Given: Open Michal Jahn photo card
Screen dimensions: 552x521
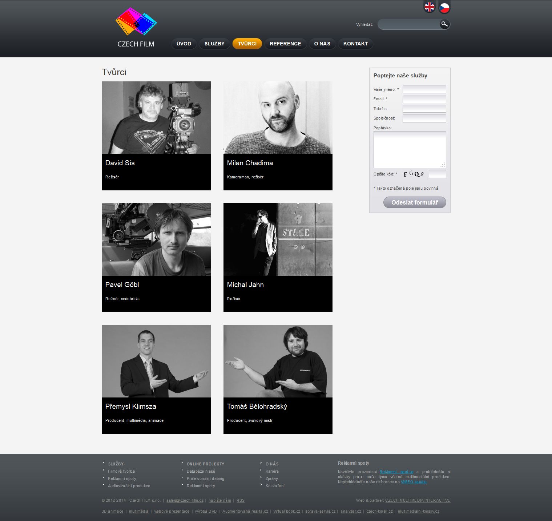Looking at the screenshot, I should point(278,239).
